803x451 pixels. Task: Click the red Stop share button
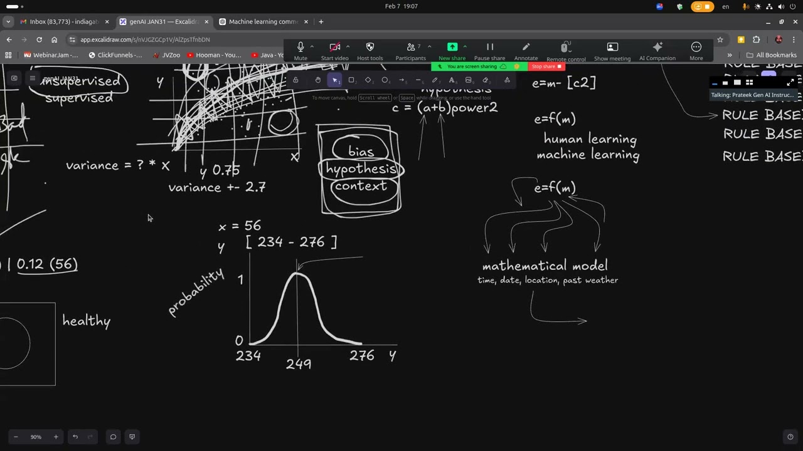click(546, 66)
